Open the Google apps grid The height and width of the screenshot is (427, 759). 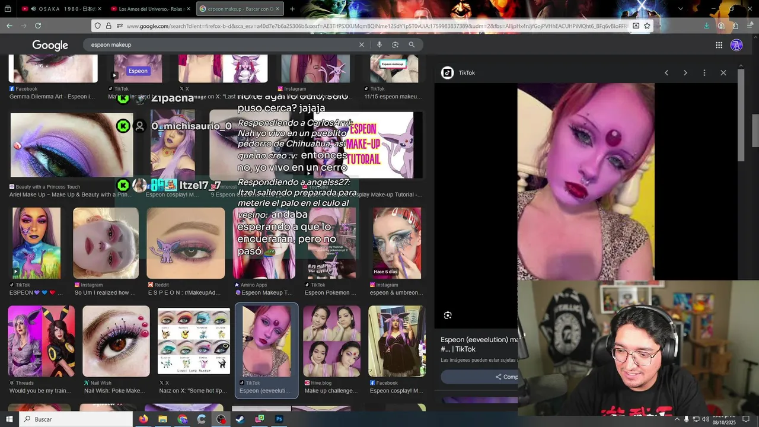(x=719, y=45)
